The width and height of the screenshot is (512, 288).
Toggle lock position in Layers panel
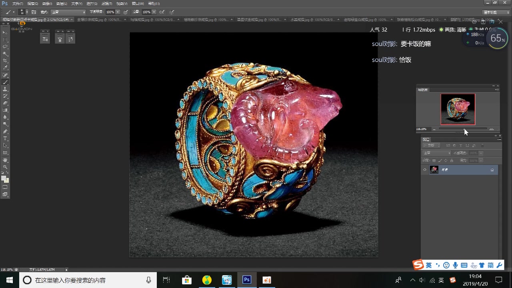click(446, 160)
